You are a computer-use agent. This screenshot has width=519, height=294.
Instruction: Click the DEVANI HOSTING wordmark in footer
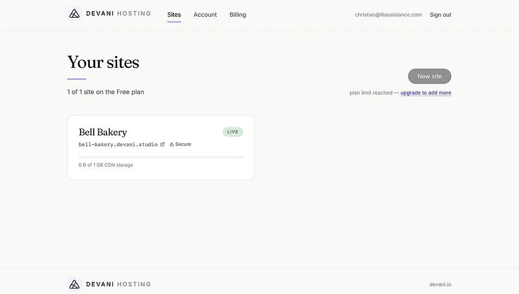point(119,284)
